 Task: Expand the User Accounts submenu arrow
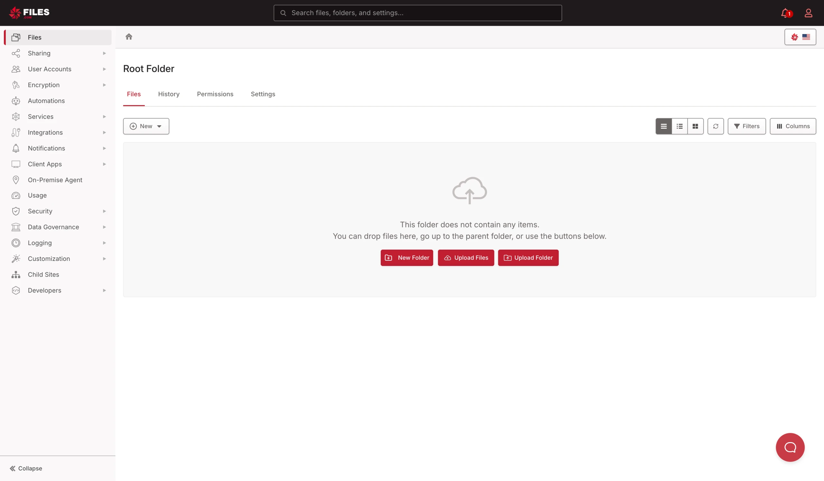click(x=104, y=69)
